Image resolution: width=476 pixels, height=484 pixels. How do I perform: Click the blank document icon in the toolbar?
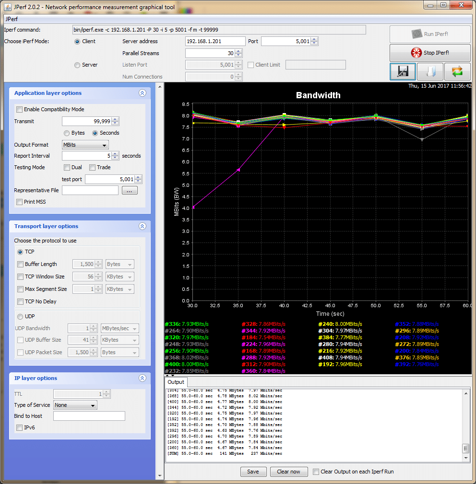pyautogui.click(x=430, y=71)
